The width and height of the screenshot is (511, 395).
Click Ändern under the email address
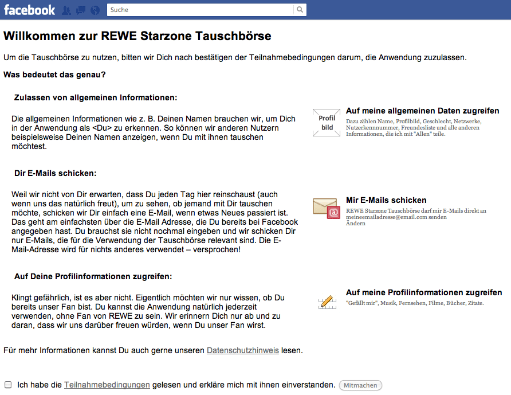click(356, 224)
